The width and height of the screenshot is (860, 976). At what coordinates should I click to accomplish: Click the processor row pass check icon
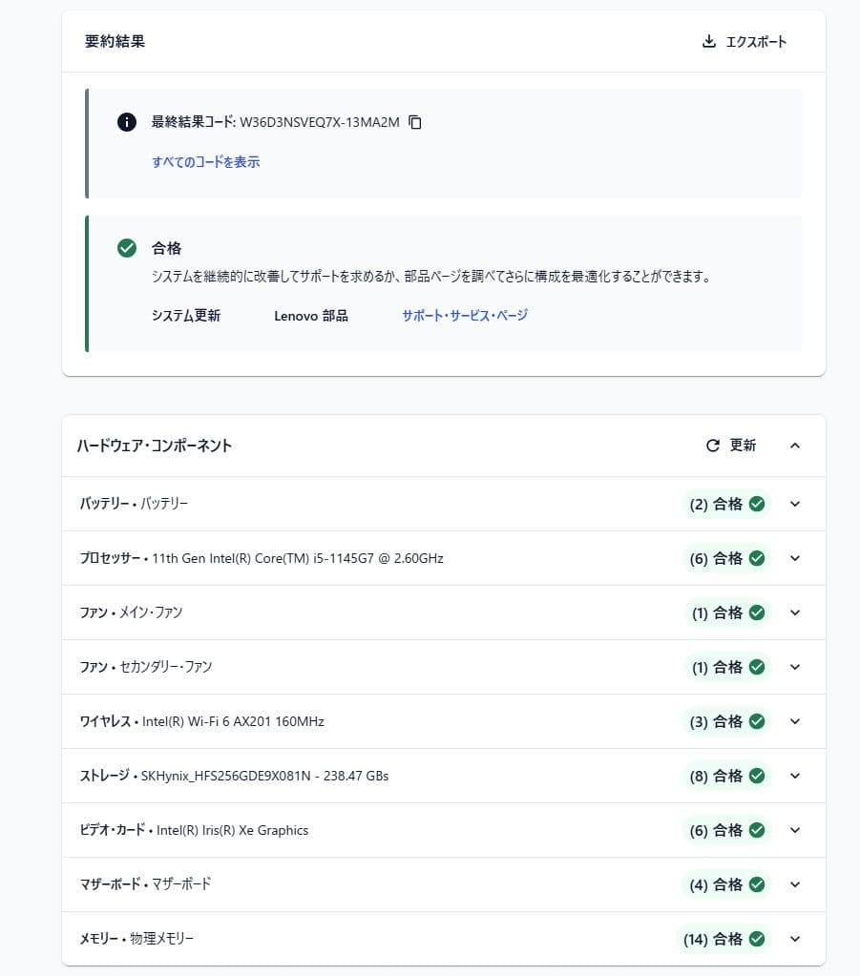tap(757, 558)
